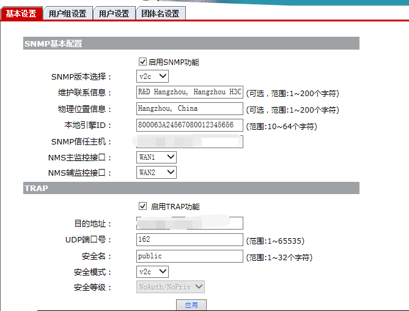Switch to the 基本设置 tab
This screenshot has height=311, width=409.
click(x=21, y=13)
